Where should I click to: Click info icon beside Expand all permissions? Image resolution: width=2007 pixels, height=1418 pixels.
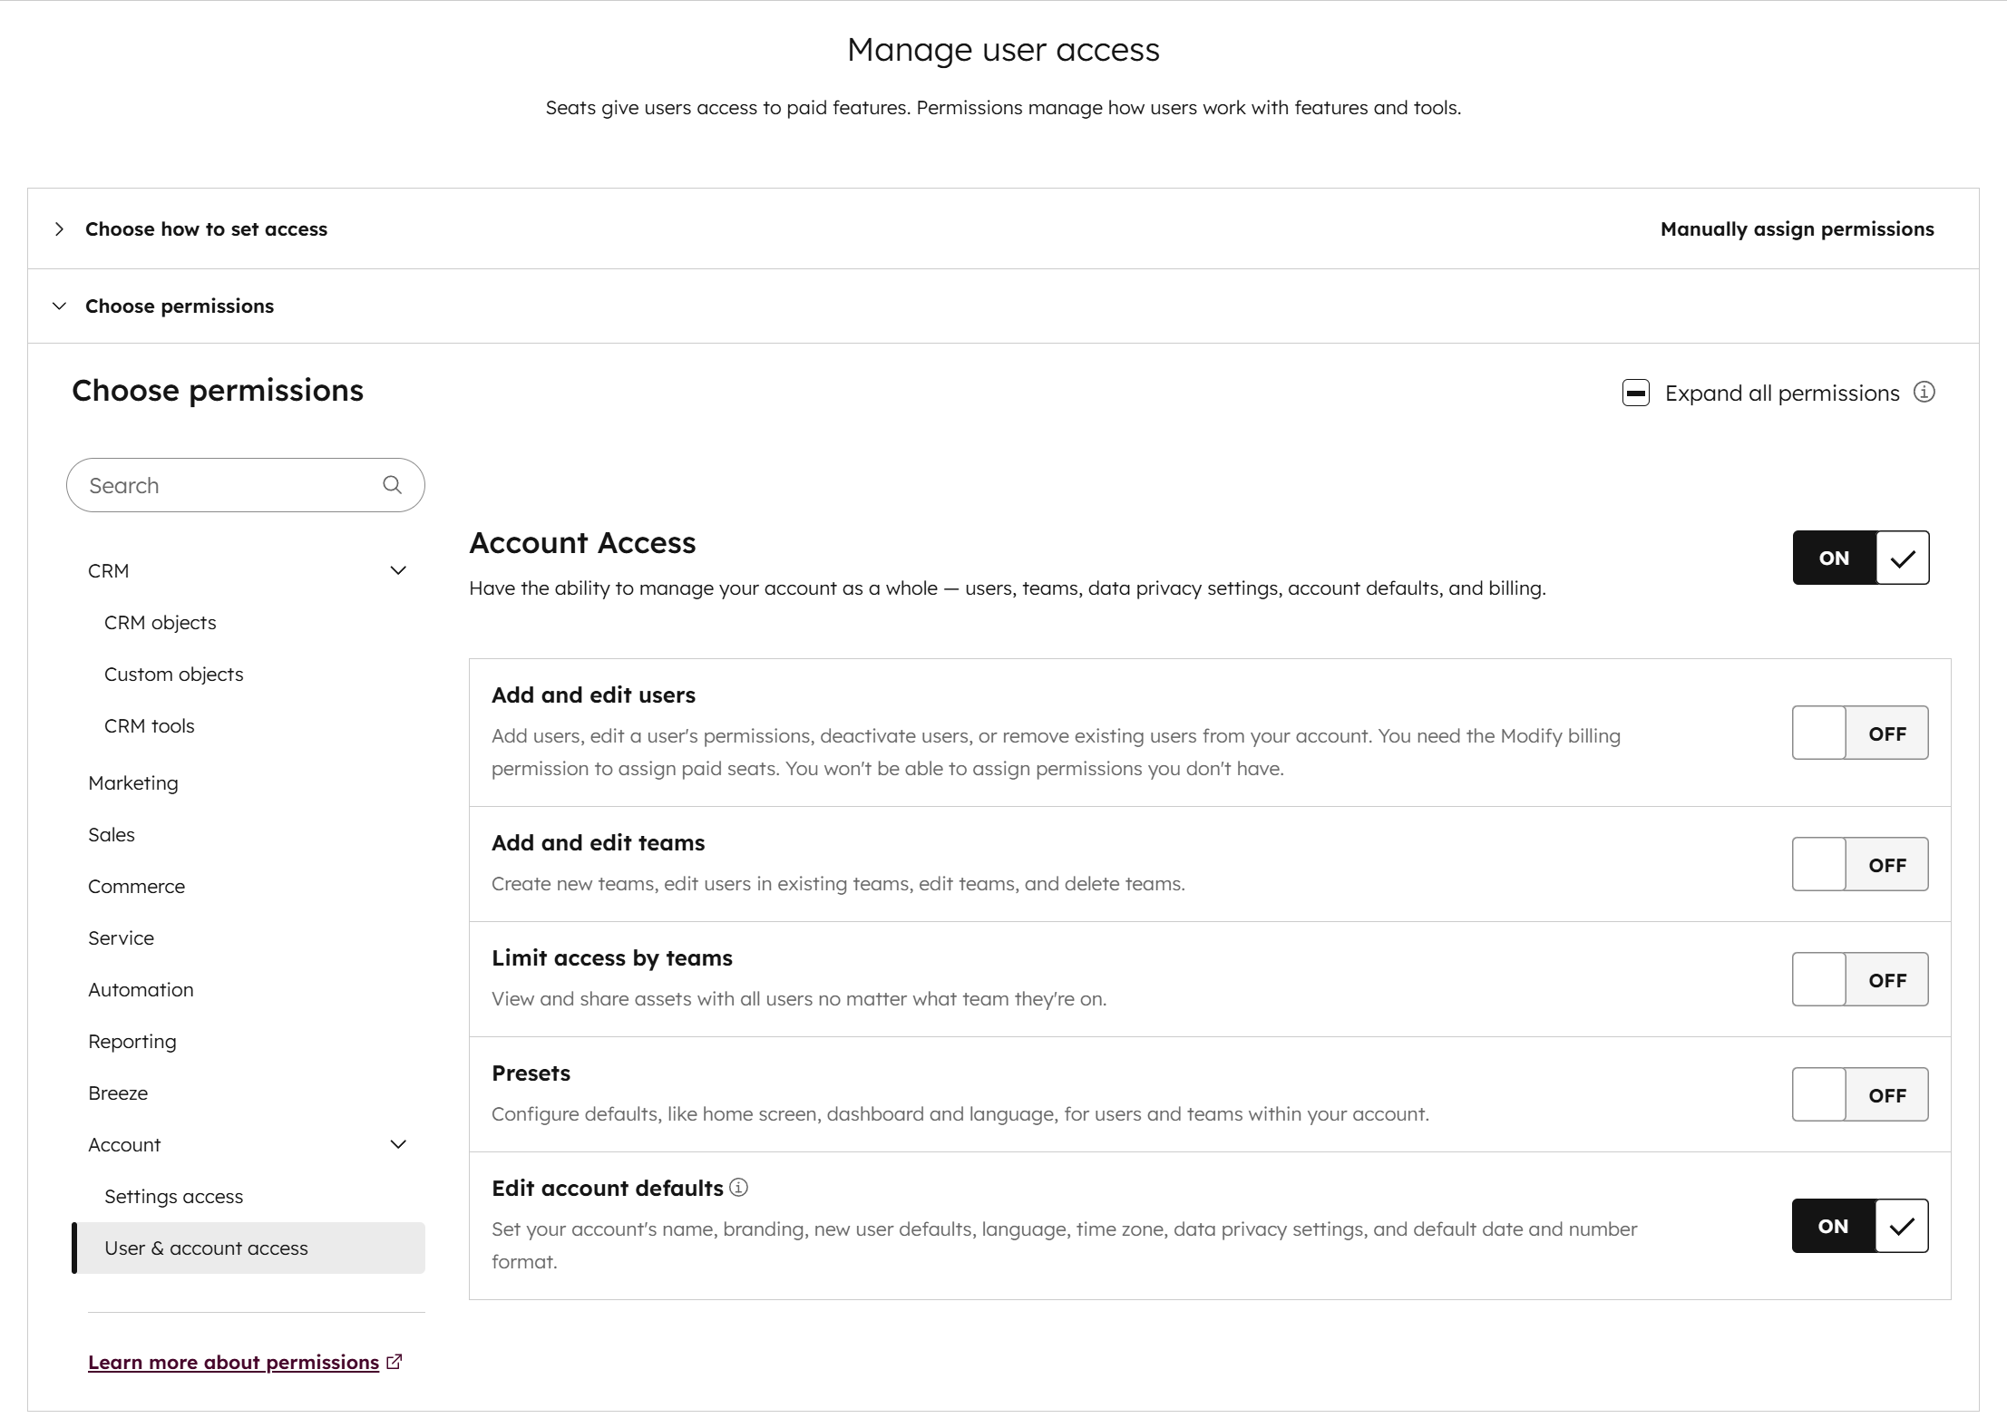tap(1924, 392)
